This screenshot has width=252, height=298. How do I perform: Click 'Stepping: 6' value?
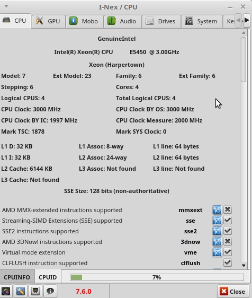pos(17,87)
